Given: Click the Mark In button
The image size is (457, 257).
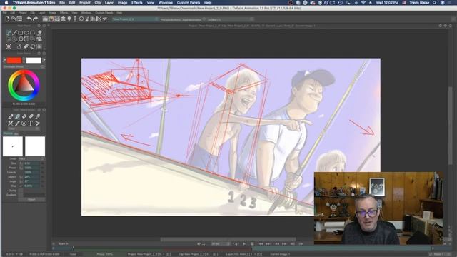Looking at the screenshot, I should point(64,243).
